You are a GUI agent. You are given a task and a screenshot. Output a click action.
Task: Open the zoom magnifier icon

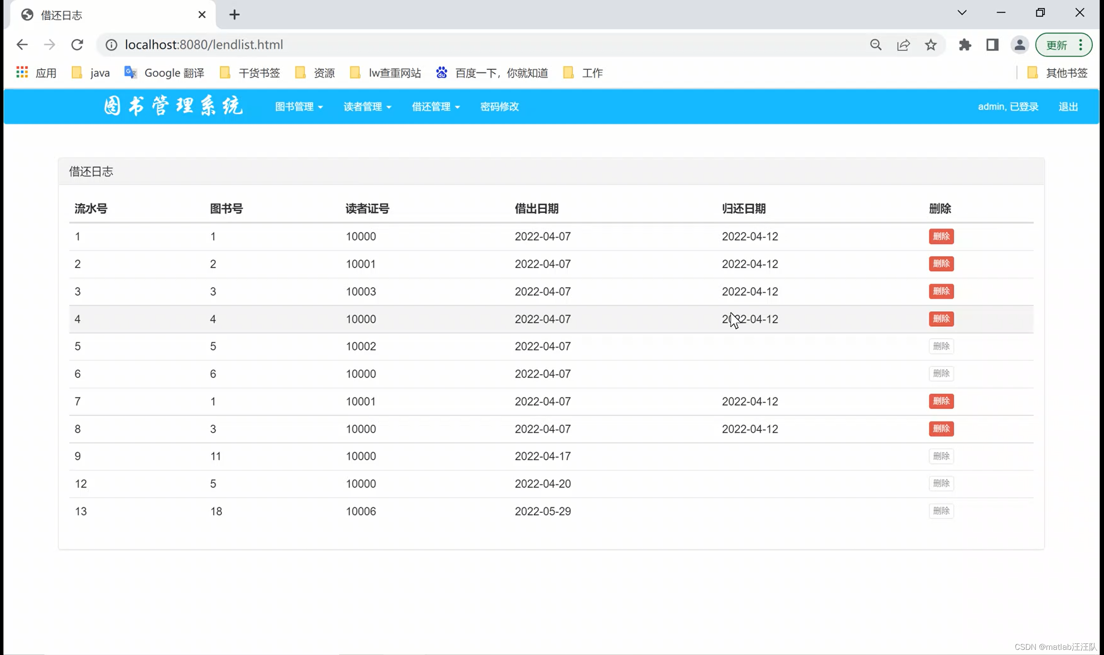876,44
